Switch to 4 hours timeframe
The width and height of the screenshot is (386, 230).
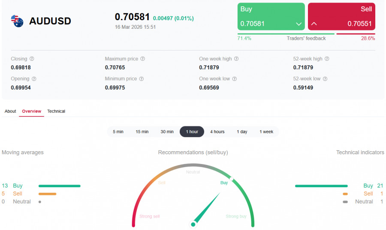(x=217, y=132)
